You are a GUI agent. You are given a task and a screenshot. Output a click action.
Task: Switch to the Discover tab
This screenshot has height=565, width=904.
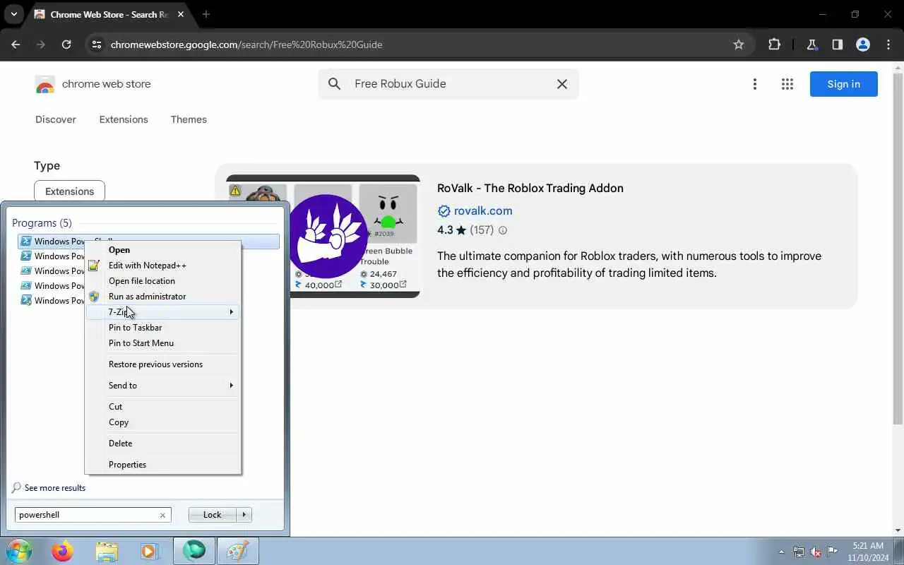[56, 119]
